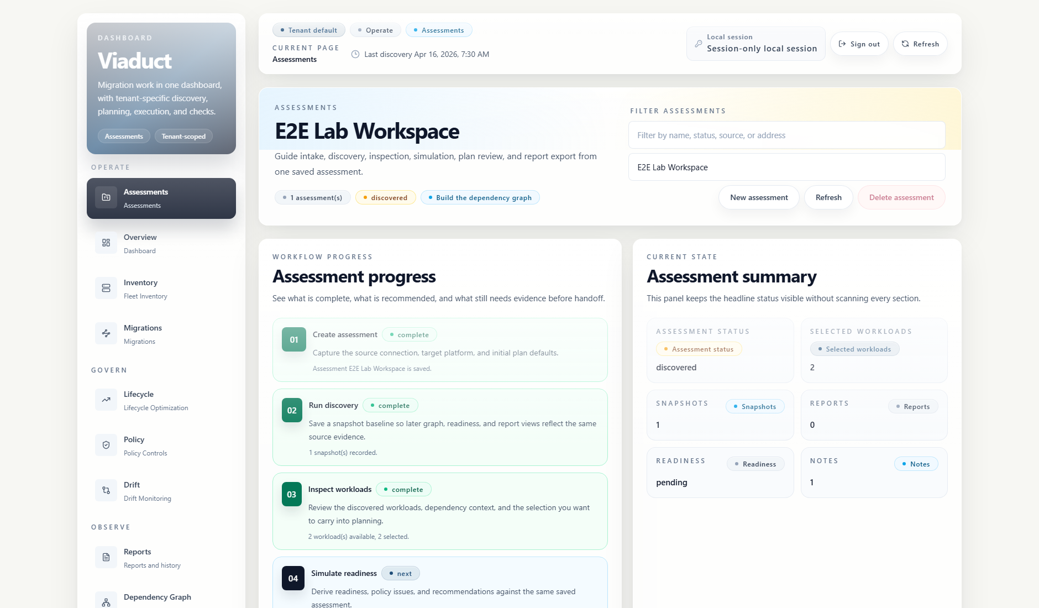Click the Assessments tag in Viaduct card
Screen dimensions: 1039x608
124,136
